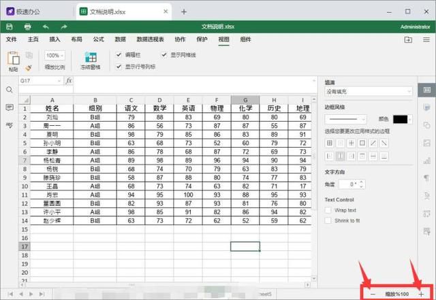This screenshot has height=300, width=436.
Task: Apply inside borders cross button
Action: pyautogui.click(x=352, y=143)
